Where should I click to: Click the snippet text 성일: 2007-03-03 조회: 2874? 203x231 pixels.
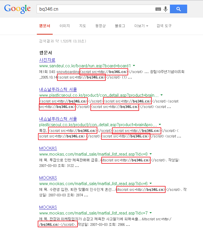coord(61,195)
